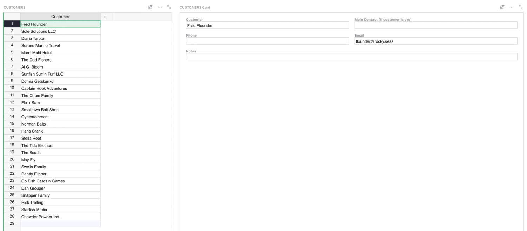Select The Scuds cell
This screenshot has width=527, height=231.
60,153
